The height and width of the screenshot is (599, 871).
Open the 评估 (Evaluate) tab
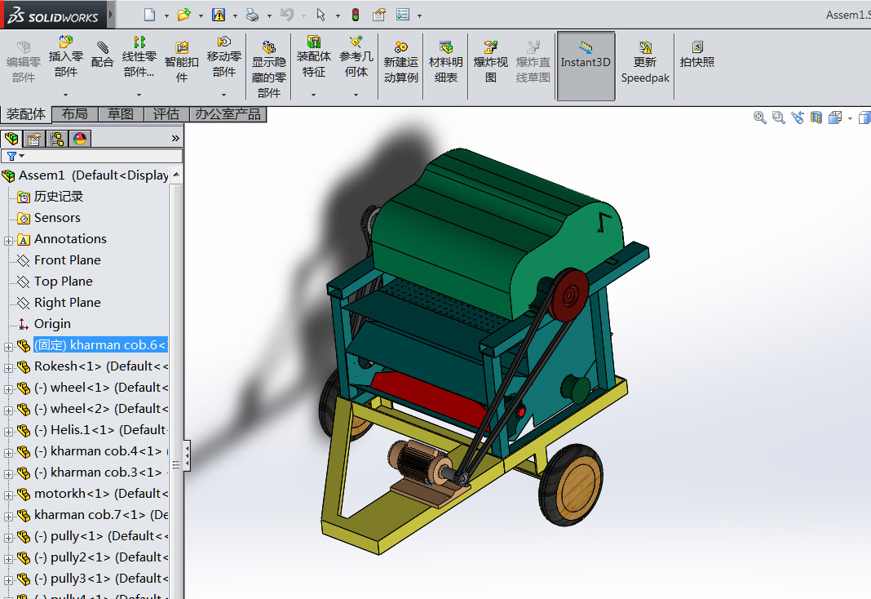tap(166, 114)
